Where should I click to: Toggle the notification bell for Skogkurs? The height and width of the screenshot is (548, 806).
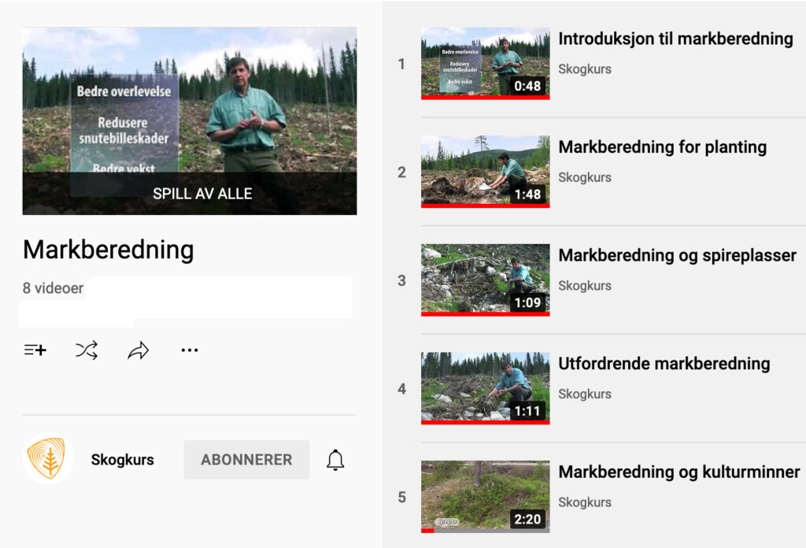335,460
